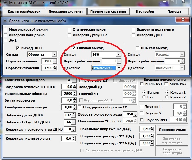Adjust Зубов на диске ДПКВ spinner
This screenshot has height=160, width=192.
pos(73,115)
